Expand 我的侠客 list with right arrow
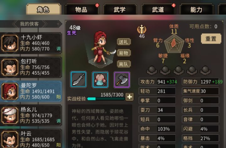Screen dimensions: 226x148 (59, 24)
